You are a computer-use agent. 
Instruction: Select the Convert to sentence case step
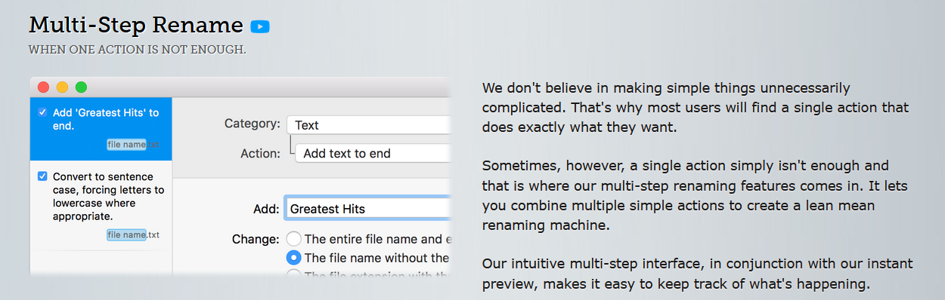[101, 205]
